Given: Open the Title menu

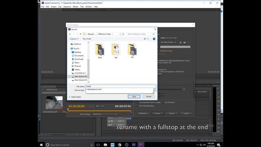Looking at the screenshot, I should 82,7.
